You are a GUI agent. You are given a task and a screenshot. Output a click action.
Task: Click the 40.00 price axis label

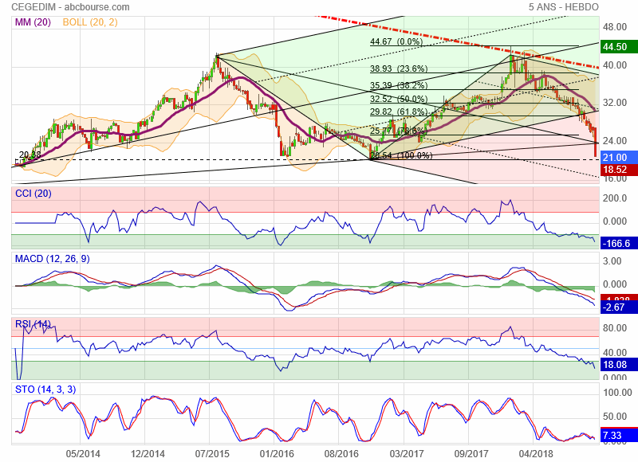coord(615,65)
